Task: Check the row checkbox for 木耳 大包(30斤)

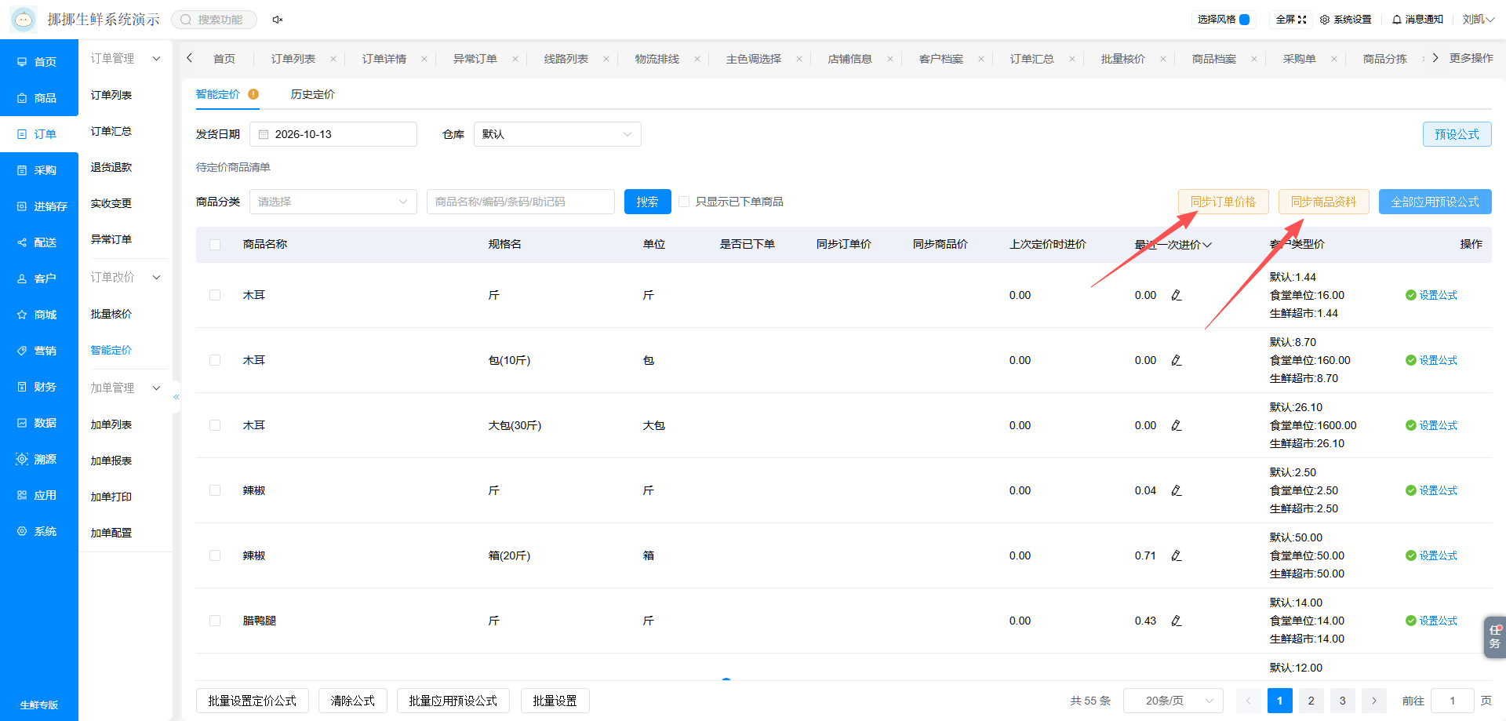Action: tap(215, 425)
